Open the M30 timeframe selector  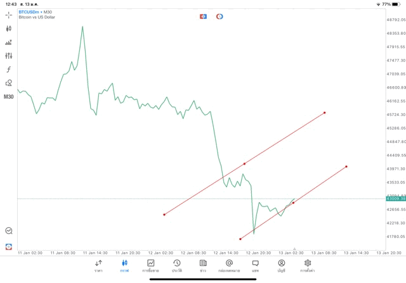point(9,97)
